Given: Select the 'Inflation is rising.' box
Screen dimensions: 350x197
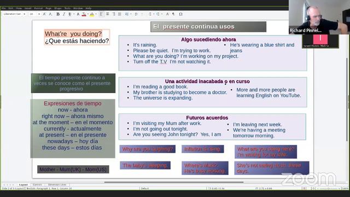Looking at the screenshot, I should tap(203, 149).
